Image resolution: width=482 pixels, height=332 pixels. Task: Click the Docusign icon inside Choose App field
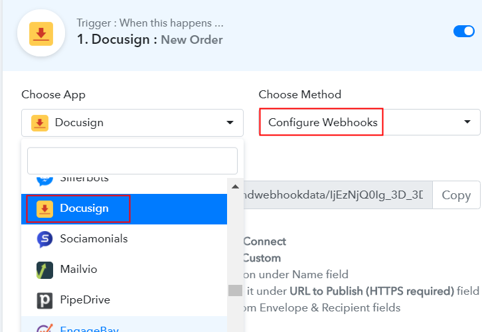pos(40,123)
